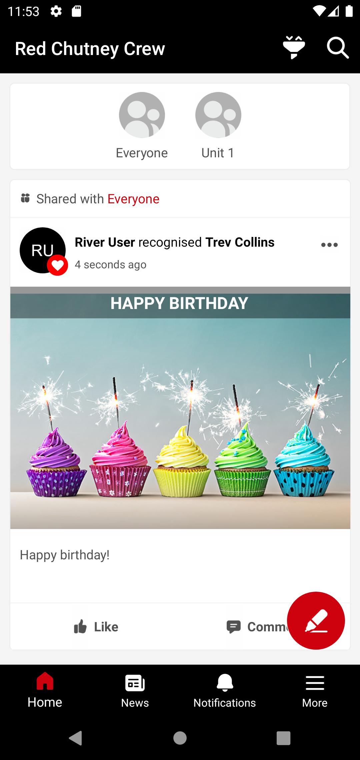Tap the red Everyone link
360x760 pixels.
pos(133,199)
